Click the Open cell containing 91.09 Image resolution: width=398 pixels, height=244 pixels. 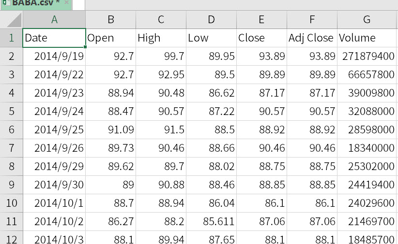[x=111, y=129]
